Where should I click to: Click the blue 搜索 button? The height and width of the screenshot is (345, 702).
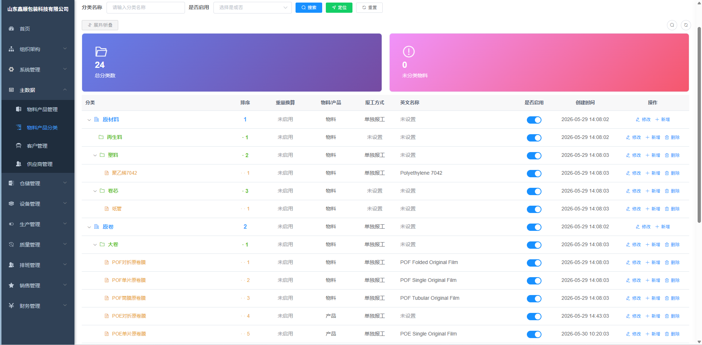tap(309, 8)
